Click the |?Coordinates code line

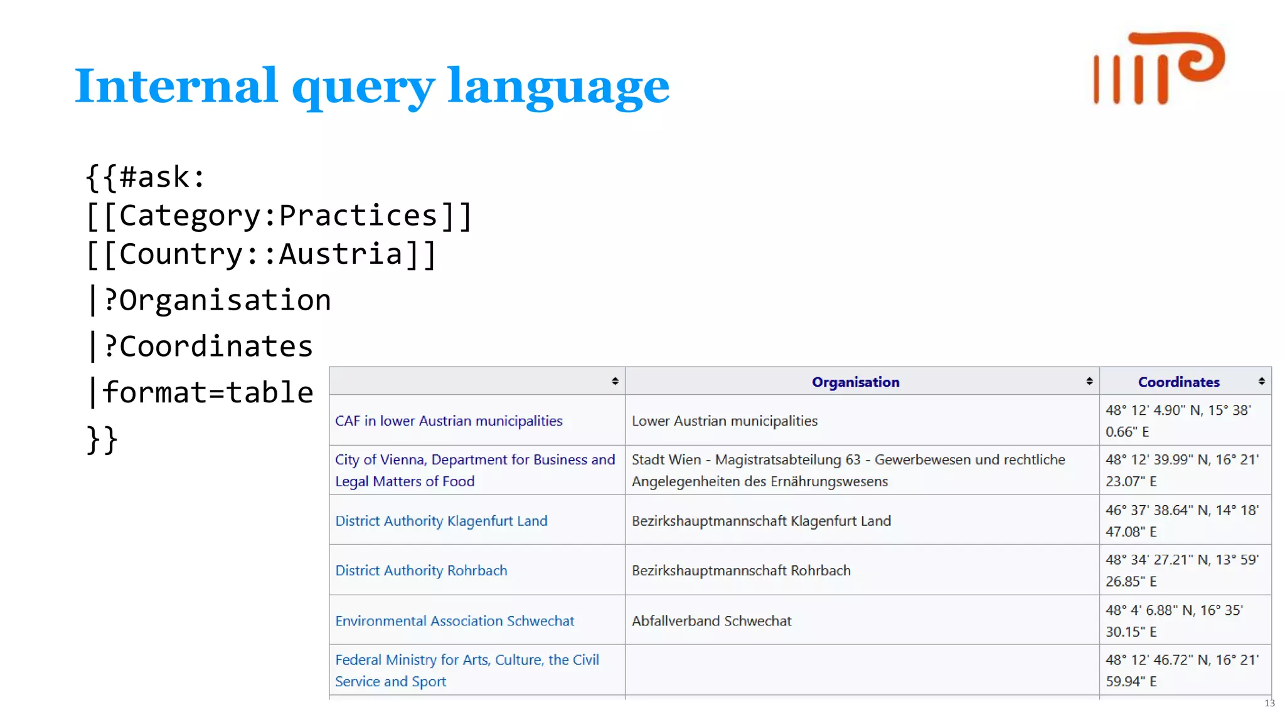coord(201,347)
